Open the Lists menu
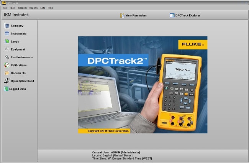The height and width of the screenshot is (163, 249). pyautogui.click(x=43, y=8)
